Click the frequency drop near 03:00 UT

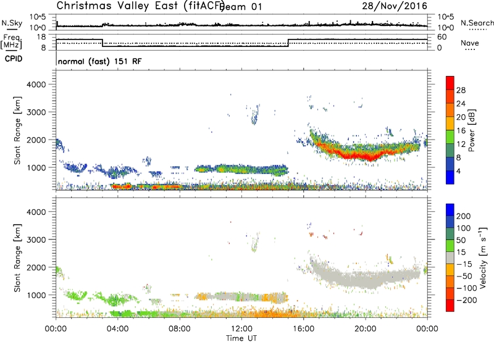pyautogui.click(x=103, y=43)
